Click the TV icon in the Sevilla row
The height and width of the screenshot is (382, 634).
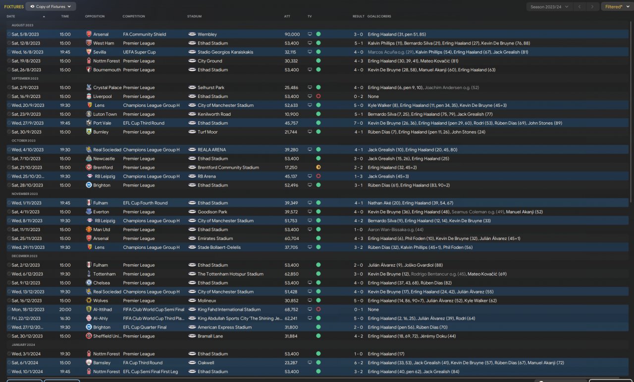[310, 52]
